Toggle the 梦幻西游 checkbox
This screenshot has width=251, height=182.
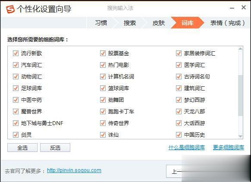click(179, 100)
